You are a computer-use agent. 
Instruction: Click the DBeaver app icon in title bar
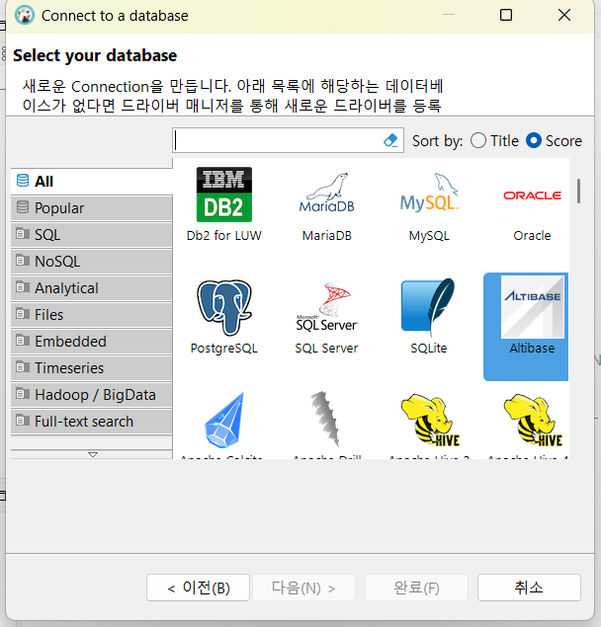click(x=25, y=15)
